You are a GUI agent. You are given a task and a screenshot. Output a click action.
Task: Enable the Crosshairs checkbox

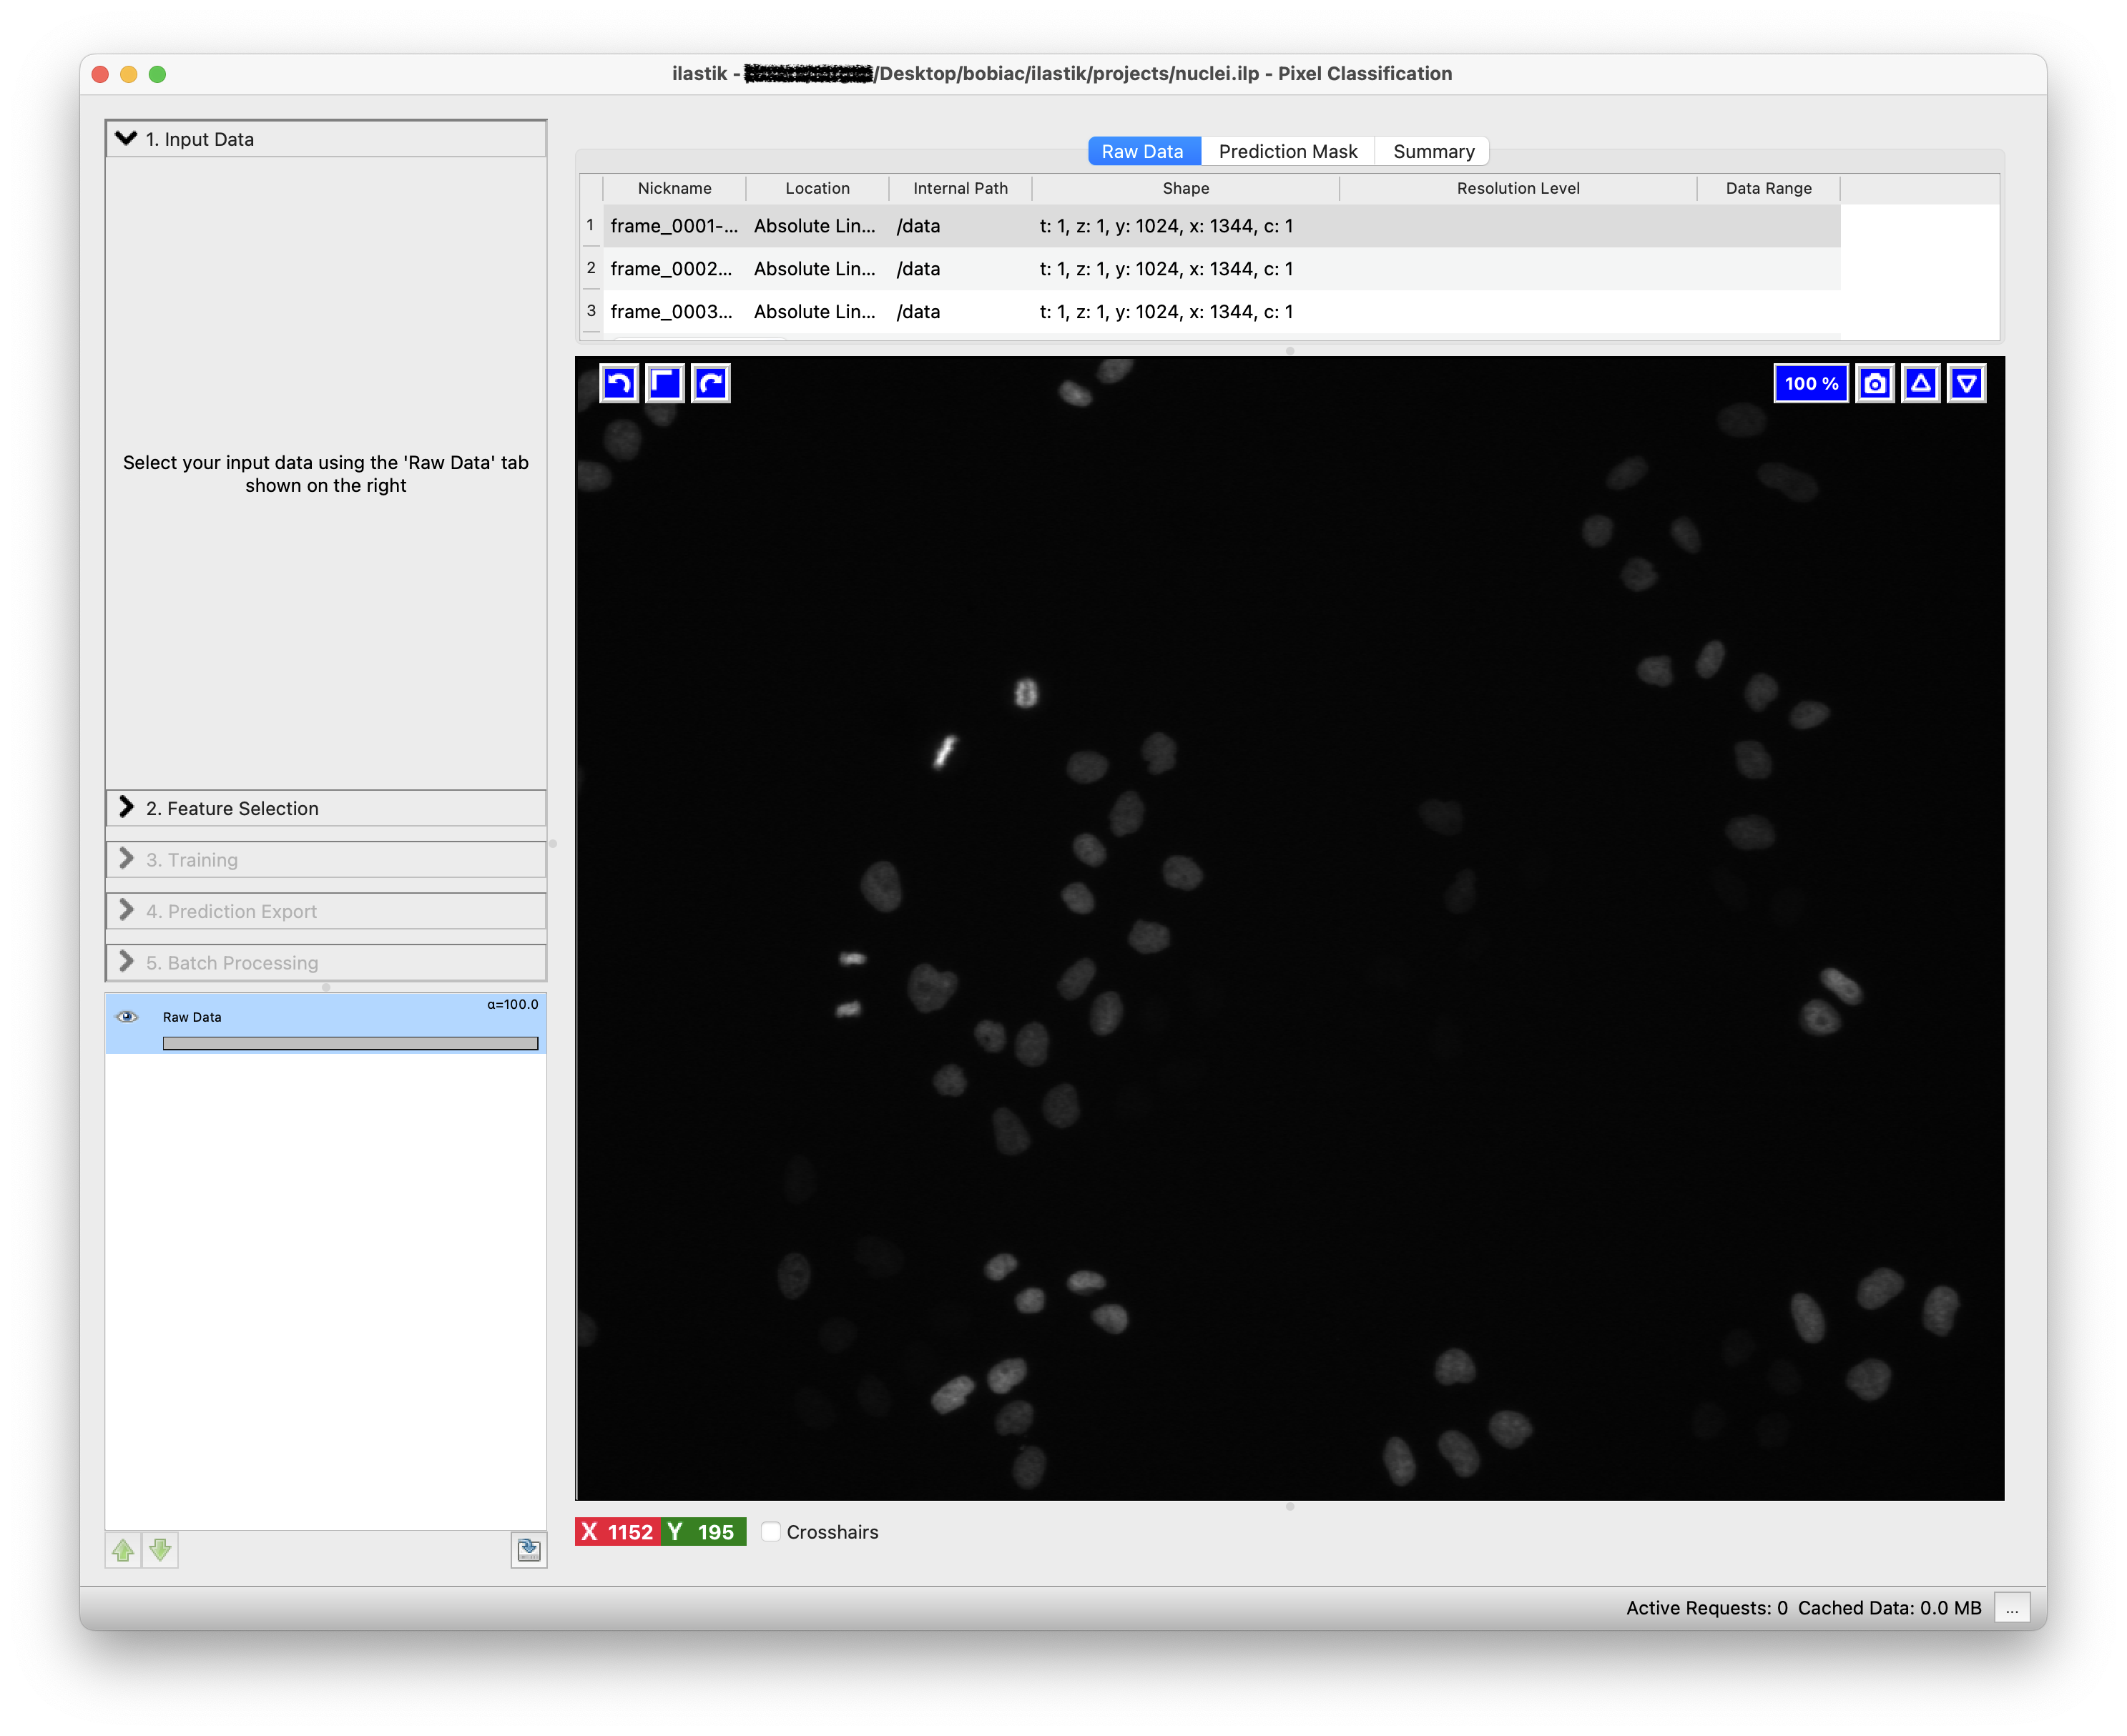[x=772, y=1532]
